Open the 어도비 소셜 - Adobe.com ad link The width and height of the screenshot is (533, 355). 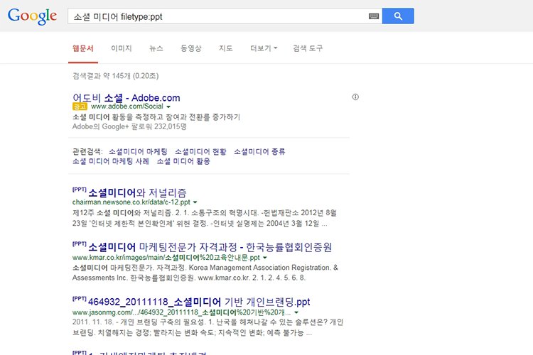[126, 98]
